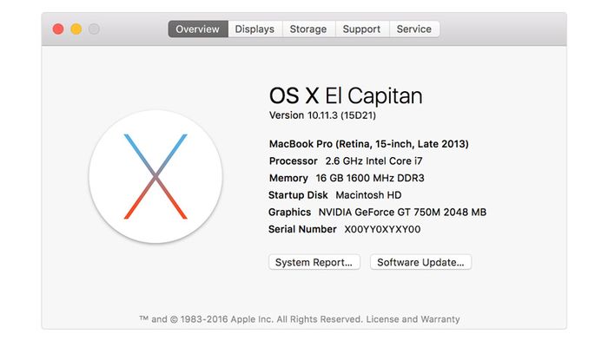Viewport: 608px width, 341px height.
Task: Click the Memory 16 GB line
Action: (347, 178)
